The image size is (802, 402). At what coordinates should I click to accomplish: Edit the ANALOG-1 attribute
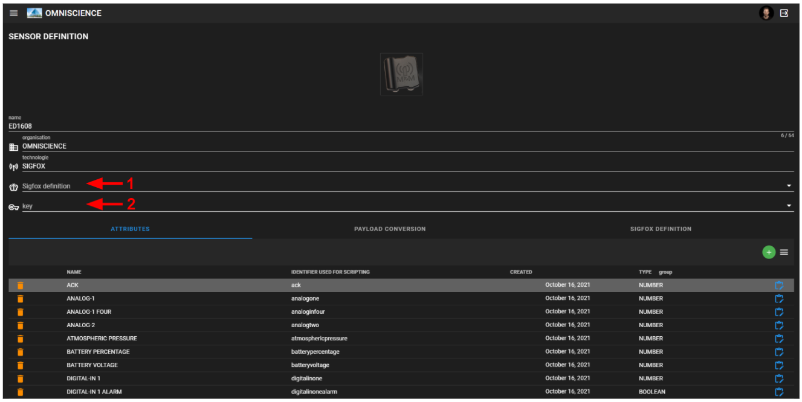pyautogui.click(x=779, y=299)
